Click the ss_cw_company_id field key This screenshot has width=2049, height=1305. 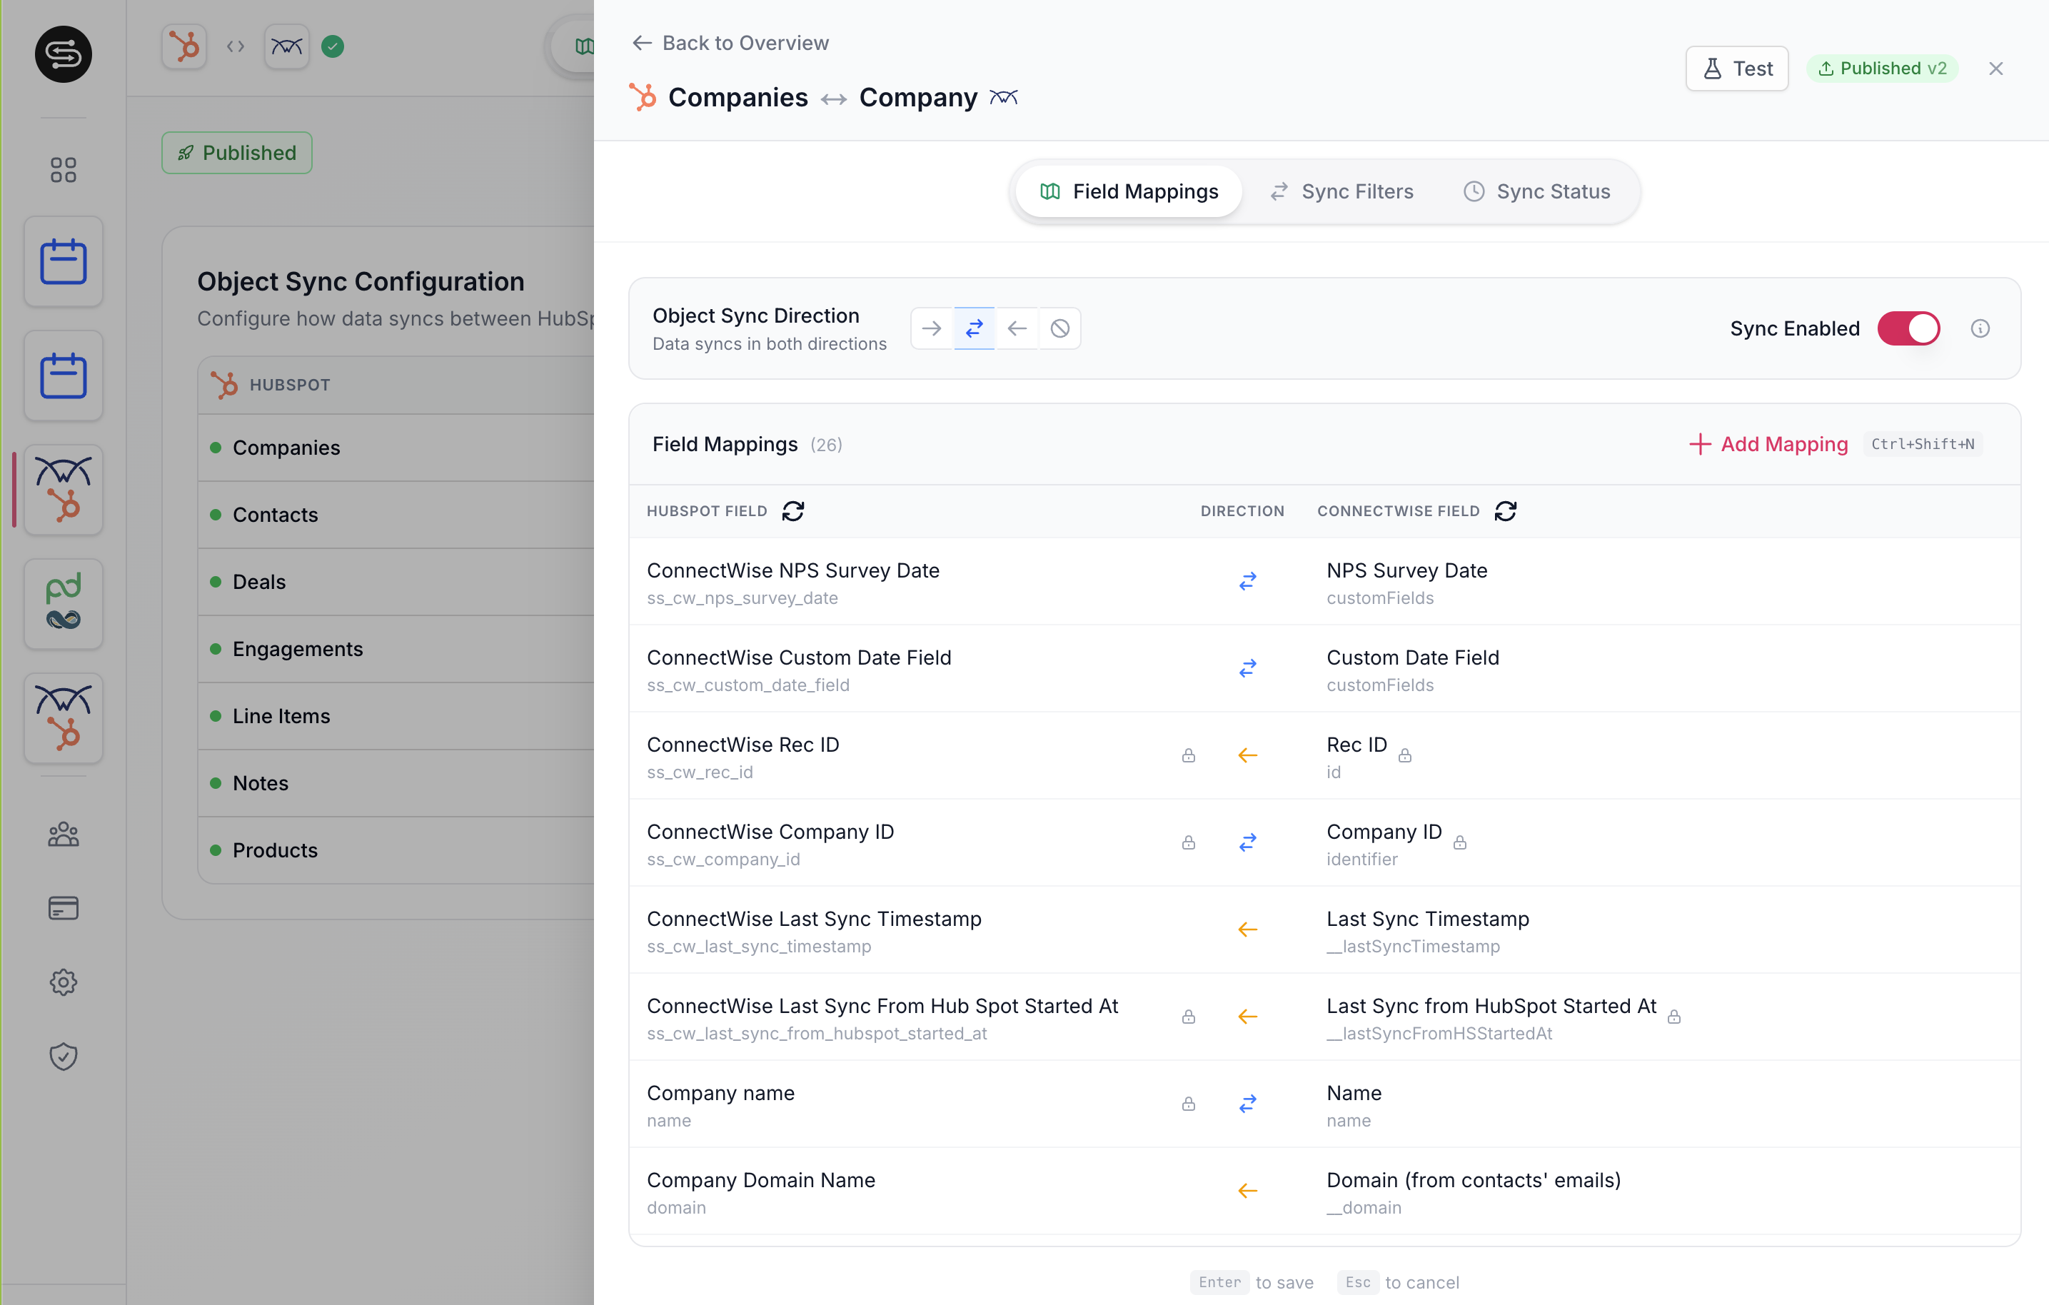pos(723,860)
